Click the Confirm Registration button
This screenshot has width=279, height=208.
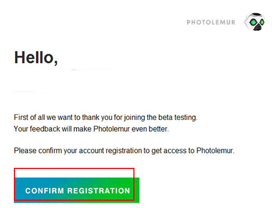pos(76,190)
